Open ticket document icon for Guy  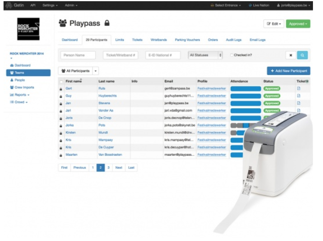click(299, 96)
